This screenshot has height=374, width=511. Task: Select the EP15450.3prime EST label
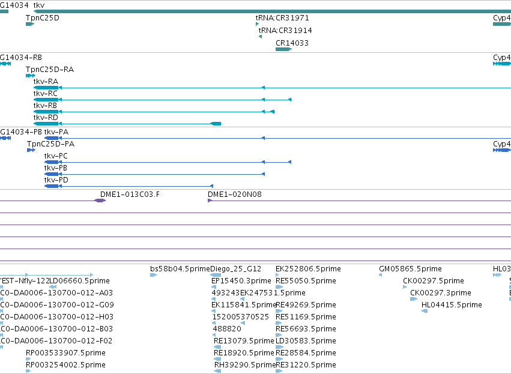tap(241, 281)
